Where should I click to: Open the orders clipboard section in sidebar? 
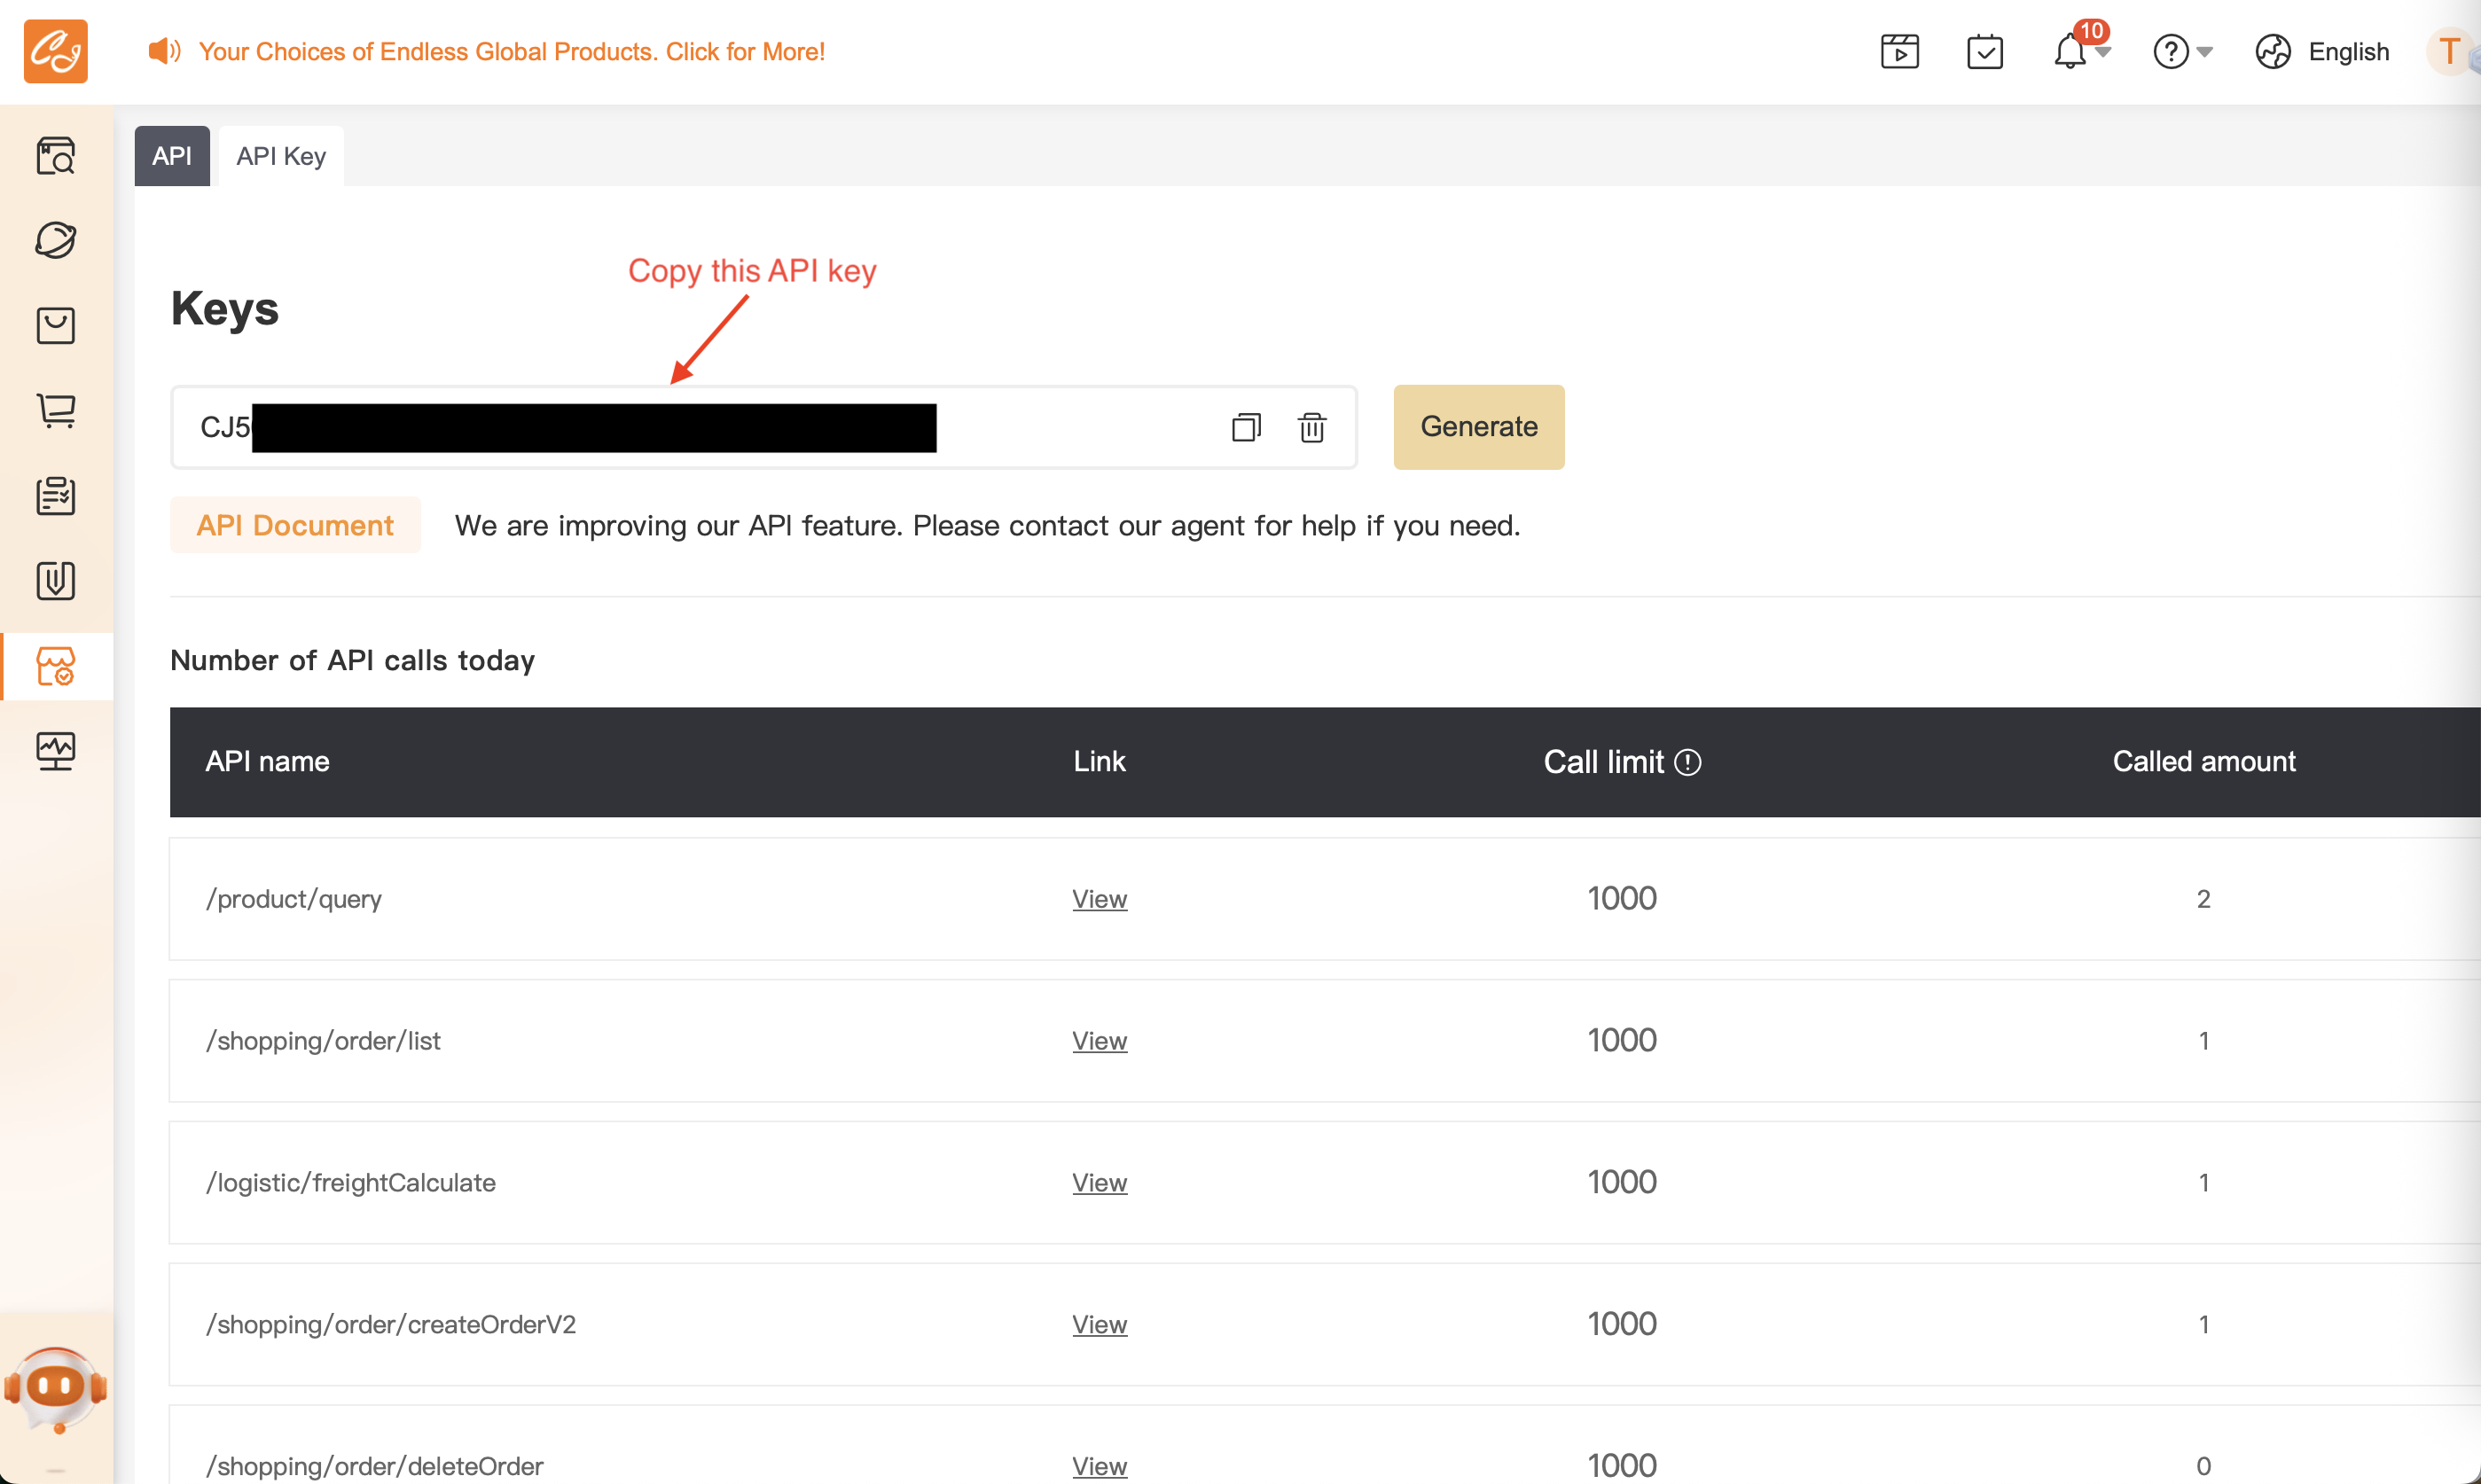[x=55, y=495]
